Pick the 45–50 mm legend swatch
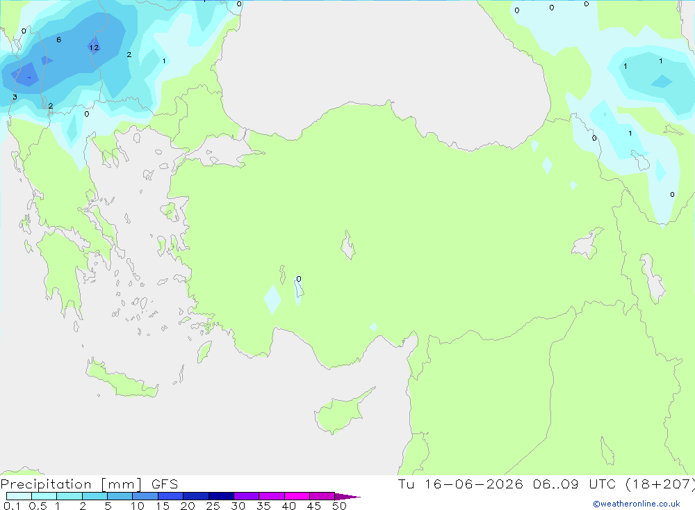The width and height of the screenshot is (695, 510). tap(322, 496)
